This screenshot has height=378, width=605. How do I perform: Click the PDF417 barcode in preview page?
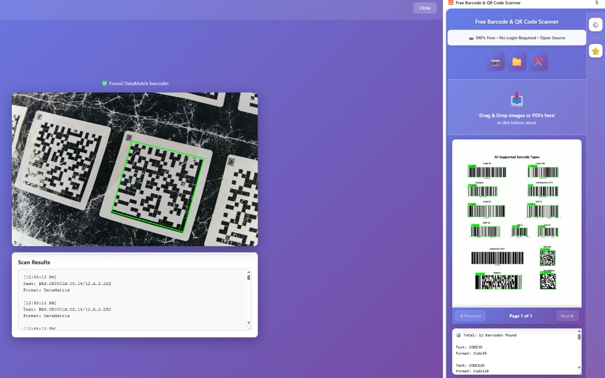click(x=498, y=282)
